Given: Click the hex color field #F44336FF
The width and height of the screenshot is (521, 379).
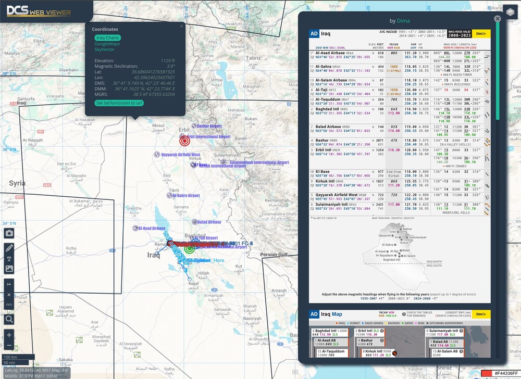Looking at the screenshot, I should tap(506, 373).
